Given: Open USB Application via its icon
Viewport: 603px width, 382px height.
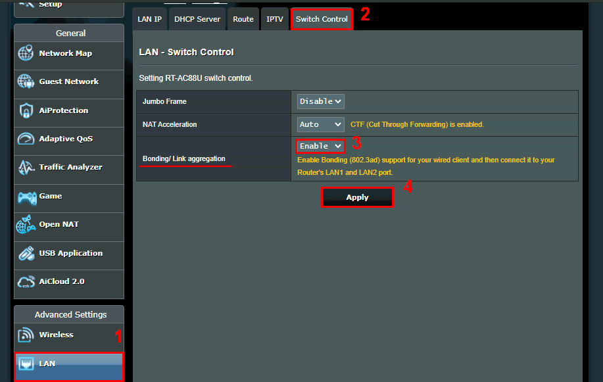Looking at the screenshot, I should pos(26,254).
